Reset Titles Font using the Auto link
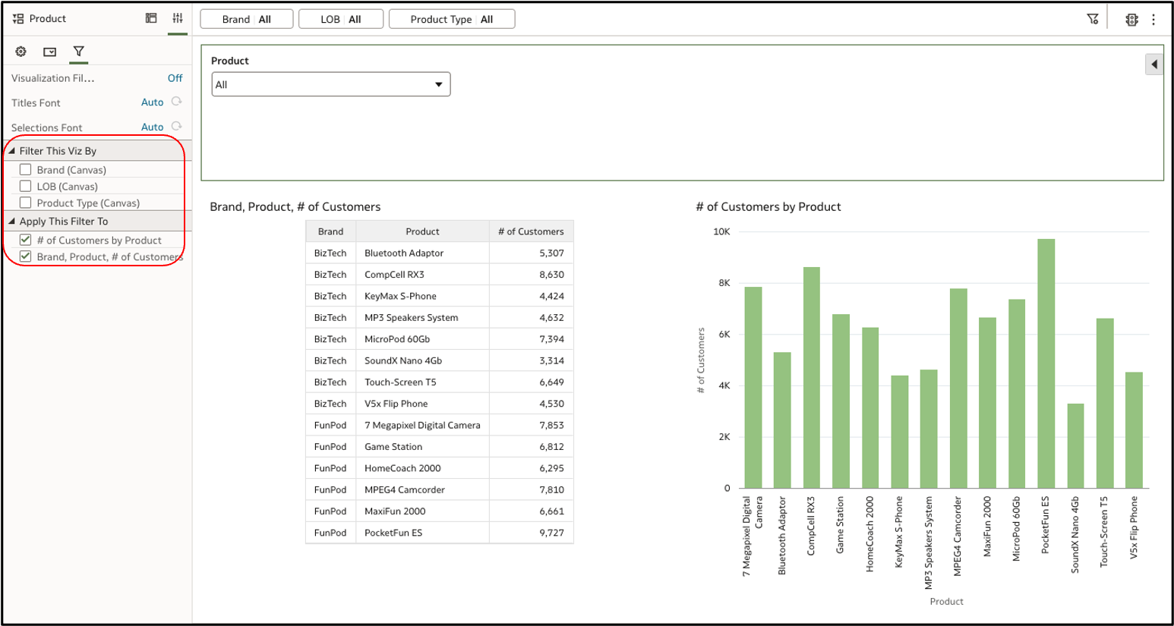The height and width of the screenshot is (626, 1174). (151, 102)
